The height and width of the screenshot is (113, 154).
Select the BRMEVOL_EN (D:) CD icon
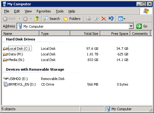(x=6, y=84)
